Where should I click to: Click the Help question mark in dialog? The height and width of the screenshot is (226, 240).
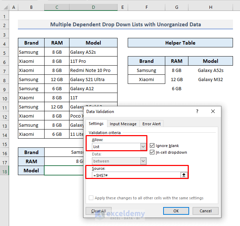tap(197, 112)
